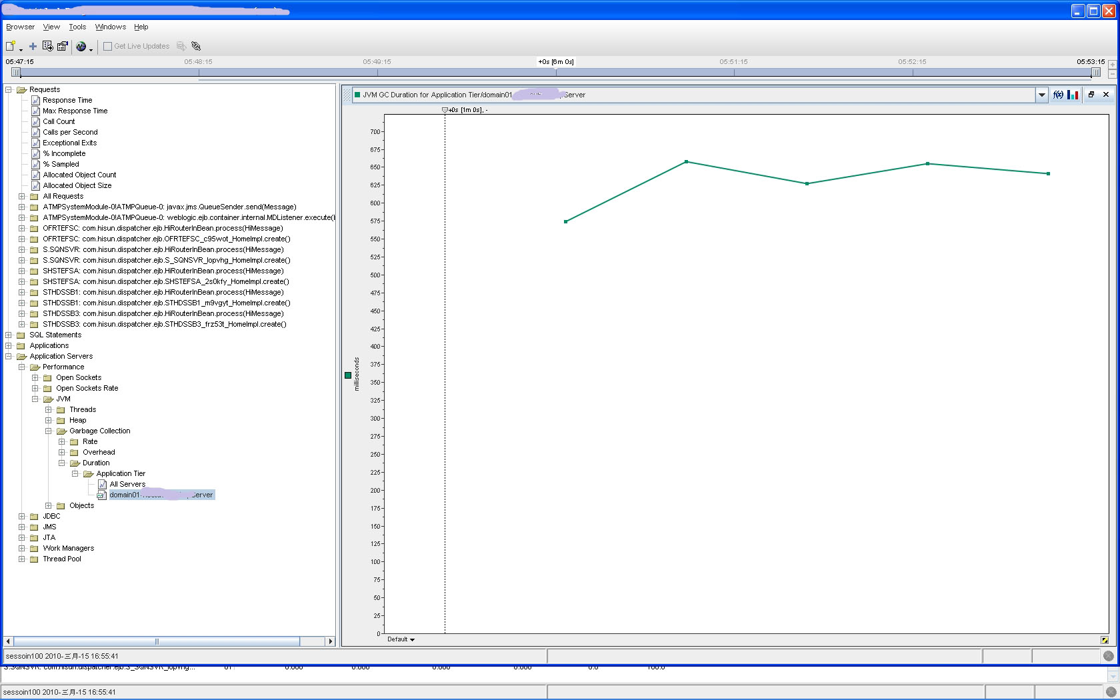Click the blue plus add icon
Viewport: 1120px width, 700px height.
click(x=33, y=46)
